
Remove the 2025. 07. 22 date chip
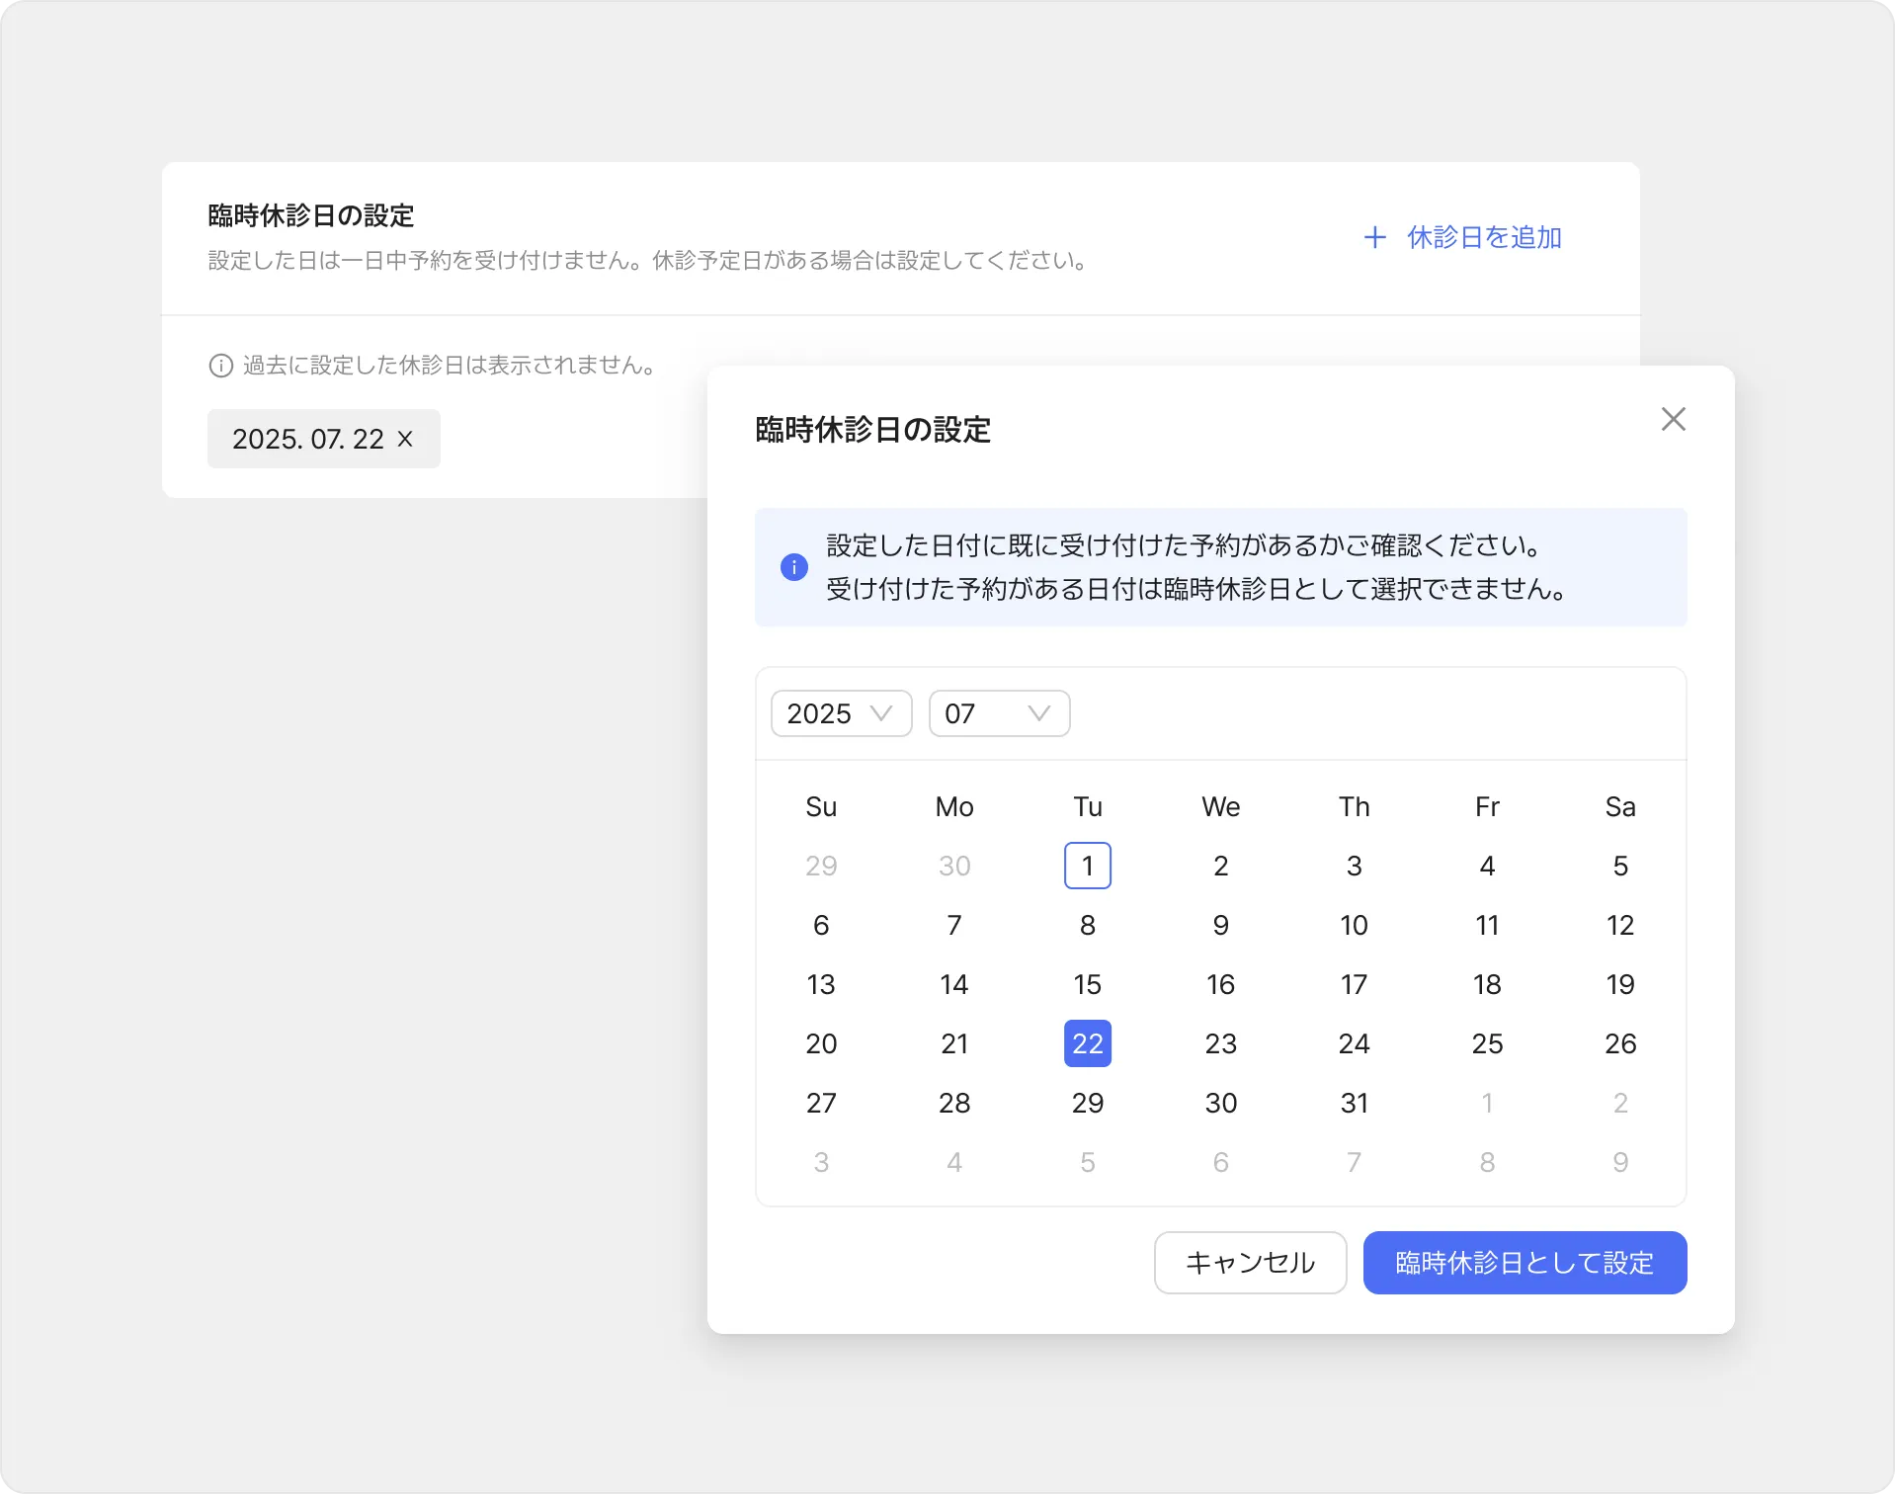405,439
